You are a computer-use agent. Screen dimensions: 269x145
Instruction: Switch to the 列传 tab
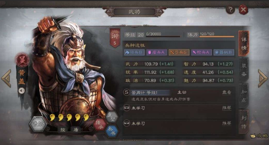click(x=244, y=122)
